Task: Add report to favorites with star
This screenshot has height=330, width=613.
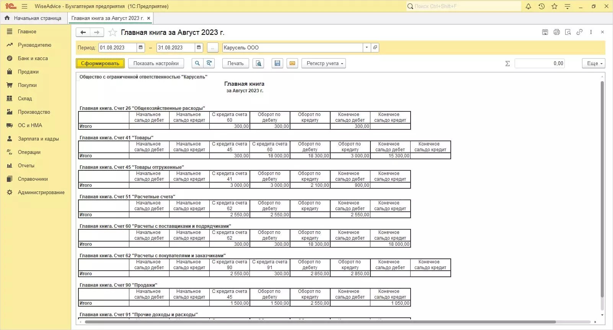Action: (x=112, y=33)
